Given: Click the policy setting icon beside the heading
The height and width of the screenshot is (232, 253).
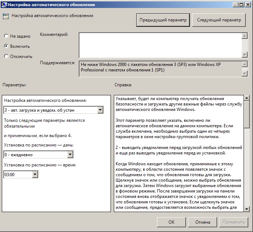Looking at the screenshot, I should (6, 16).
